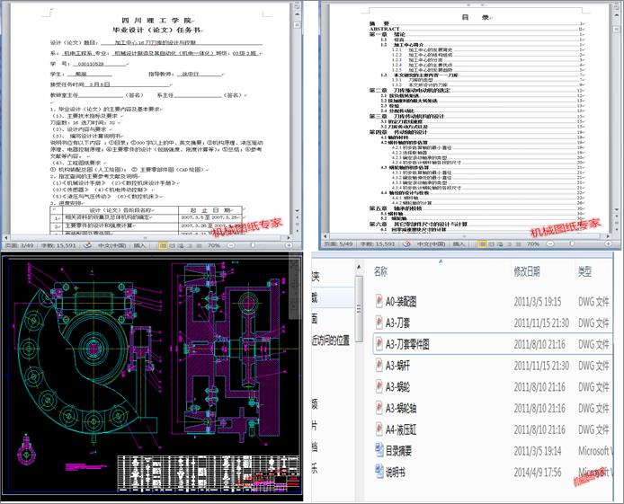Select file name A3-蜗轮
The width and height of the screenshot is (624, 504).
[x=397, y=387]
